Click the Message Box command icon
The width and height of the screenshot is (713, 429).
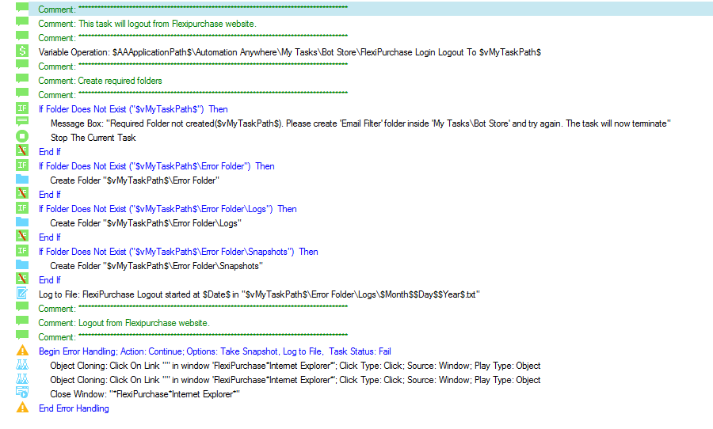tap(22, 122)
